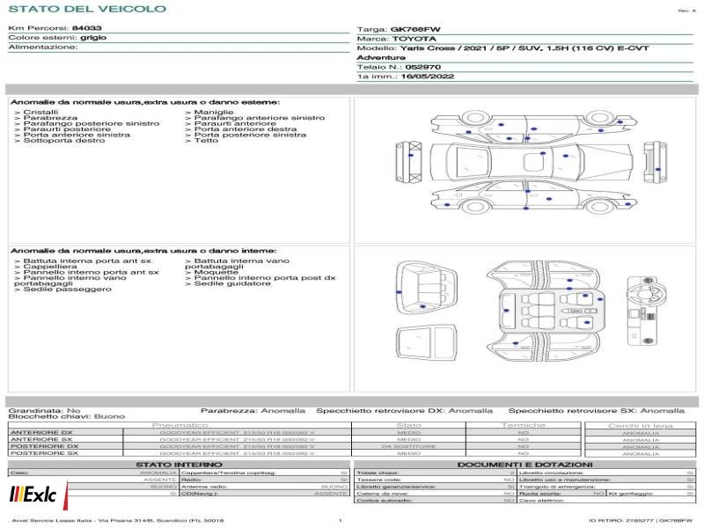The height and width of the screenshot is (528, 704).
Task: Click the 'ANTERIORE SX' tyre row label
Action: tap(41, 439)
